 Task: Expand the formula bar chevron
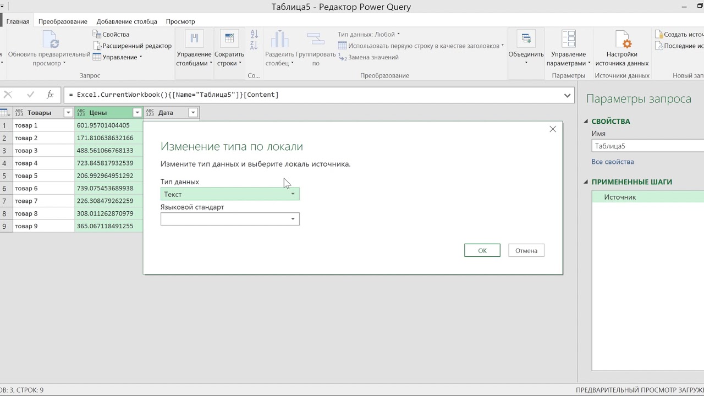point(567,95)
